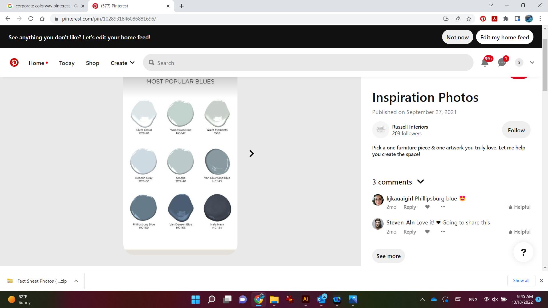Click the Adobe Acrobat extension icon
548x308 pixels.
[494, 19]
